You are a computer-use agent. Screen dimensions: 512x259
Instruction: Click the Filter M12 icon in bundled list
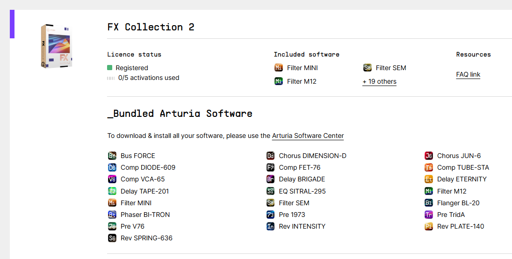(429, 191)
